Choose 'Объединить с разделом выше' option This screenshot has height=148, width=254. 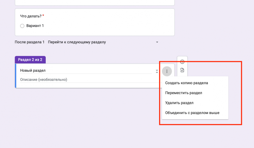point(195,113)
